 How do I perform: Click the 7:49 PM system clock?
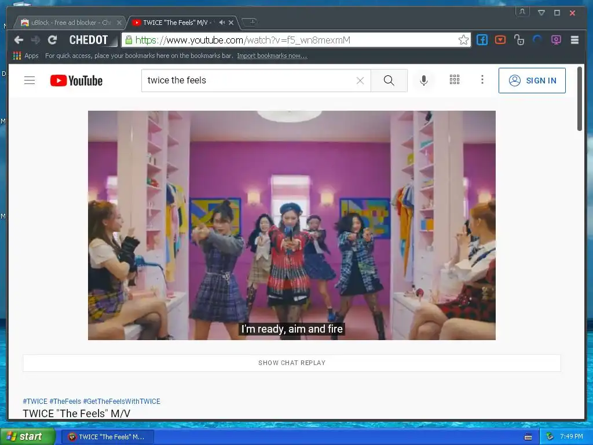[572, 436]
